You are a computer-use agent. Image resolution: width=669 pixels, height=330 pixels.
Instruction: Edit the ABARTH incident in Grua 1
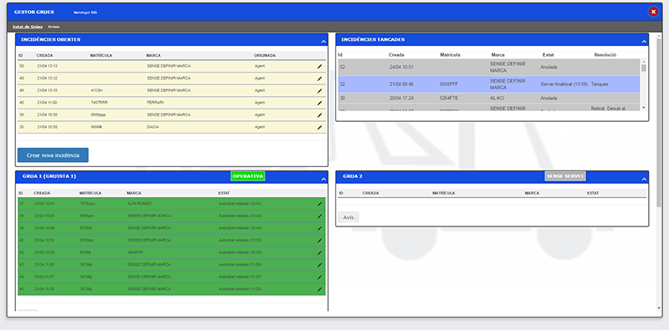319,253
